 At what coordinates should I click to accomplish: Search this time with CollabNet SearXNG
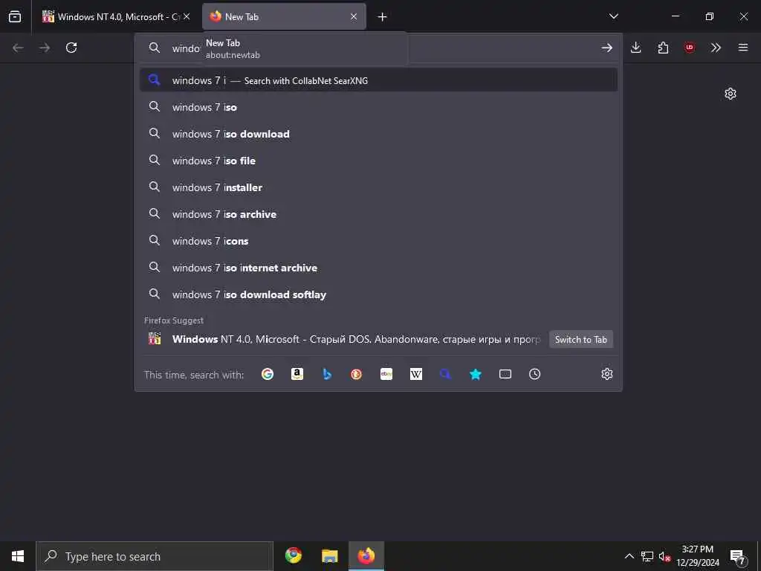tap(446, 374)
